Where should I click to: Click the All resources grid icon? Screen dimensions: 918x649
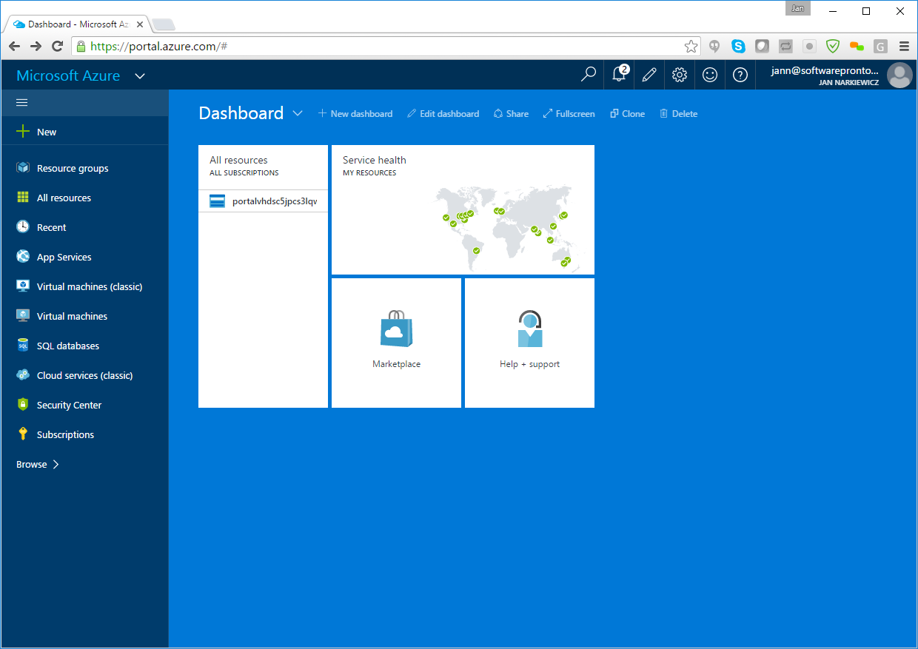(23, 198)
